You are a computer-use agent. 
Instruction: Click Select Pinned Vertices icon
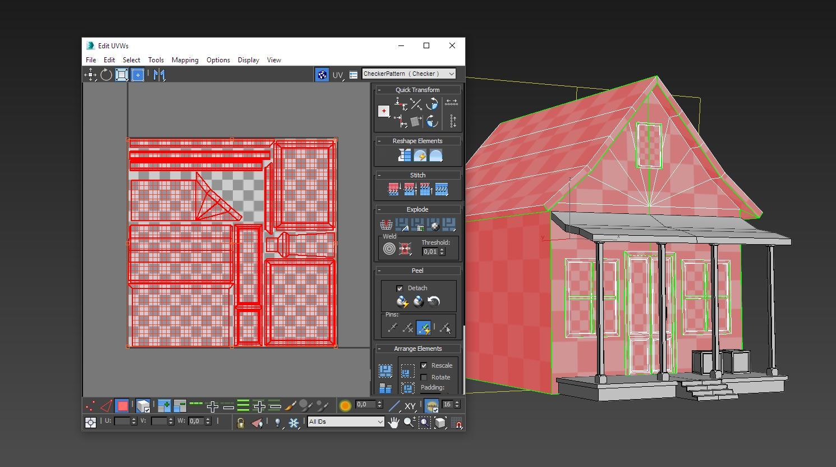tap(445, 328)
